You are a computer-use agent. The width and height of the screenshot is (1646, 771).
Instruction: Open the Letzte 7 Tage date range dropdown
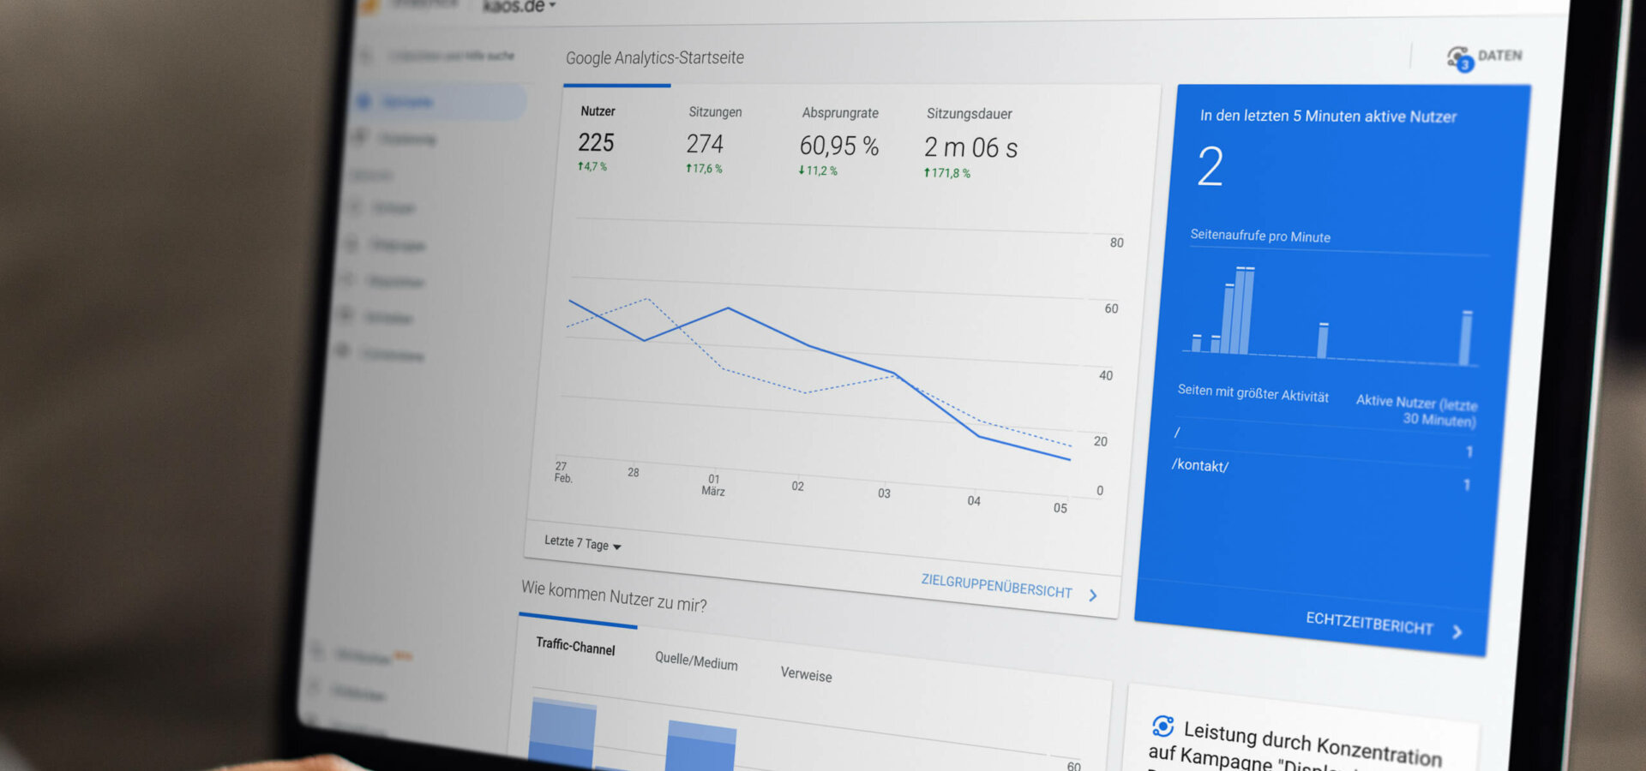coord(581,545)
